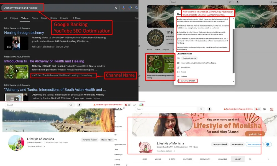Open the COMMUNITY tab on Monisha channel
This screenshot has height=166, width=277.
(205, 159)
